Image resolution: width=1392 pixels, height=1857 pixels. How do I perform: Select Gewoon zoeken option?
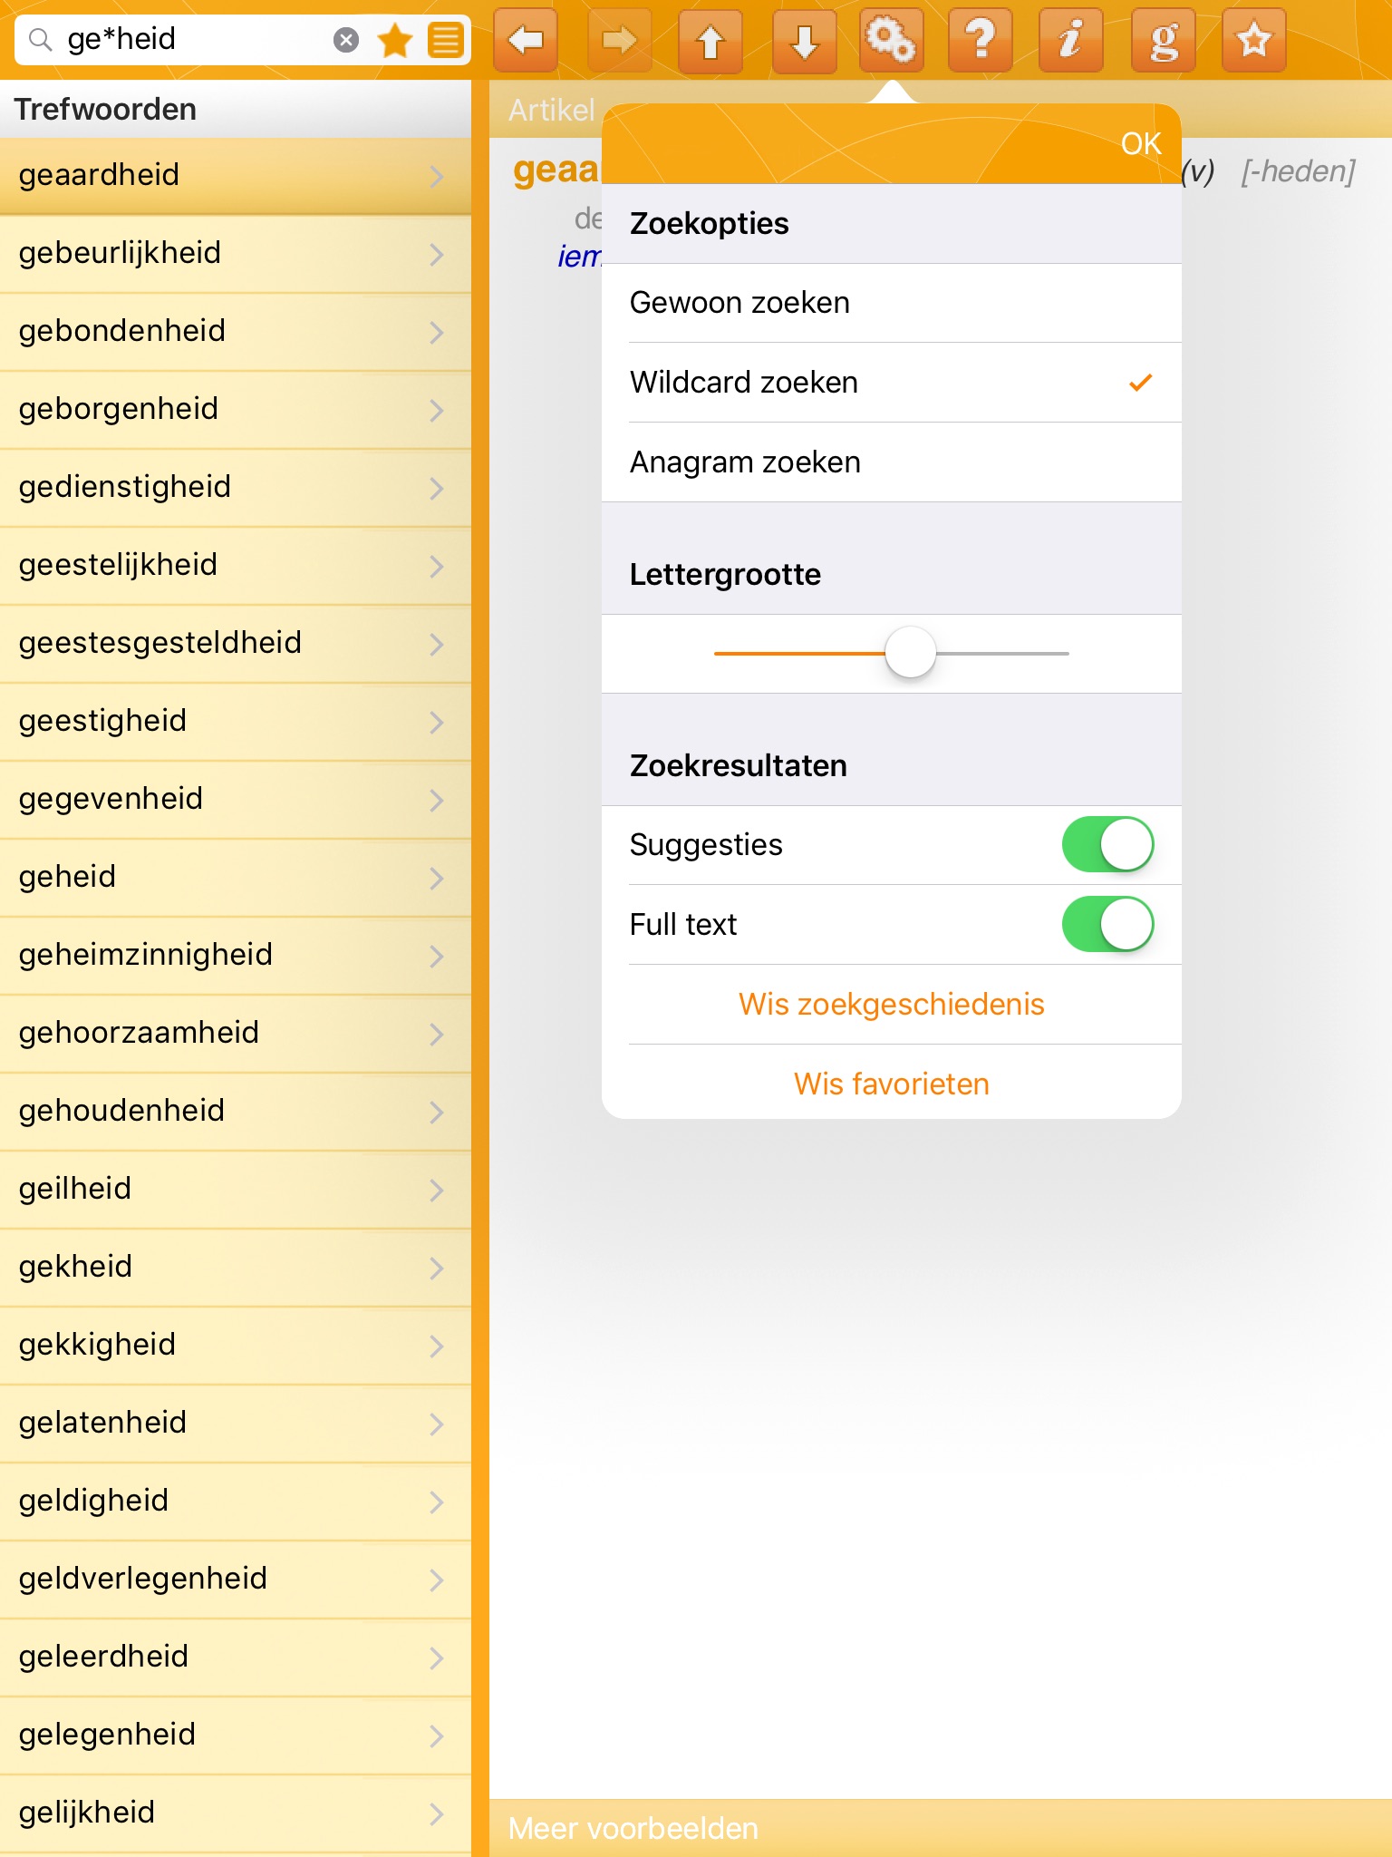pos(892,303)
